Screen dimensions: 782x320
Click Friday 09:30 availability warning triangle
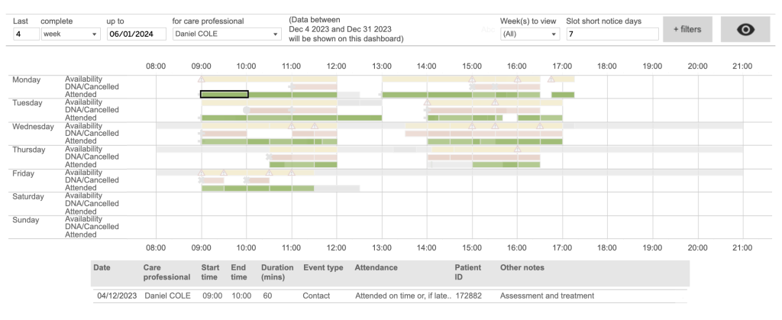point(224,173)
